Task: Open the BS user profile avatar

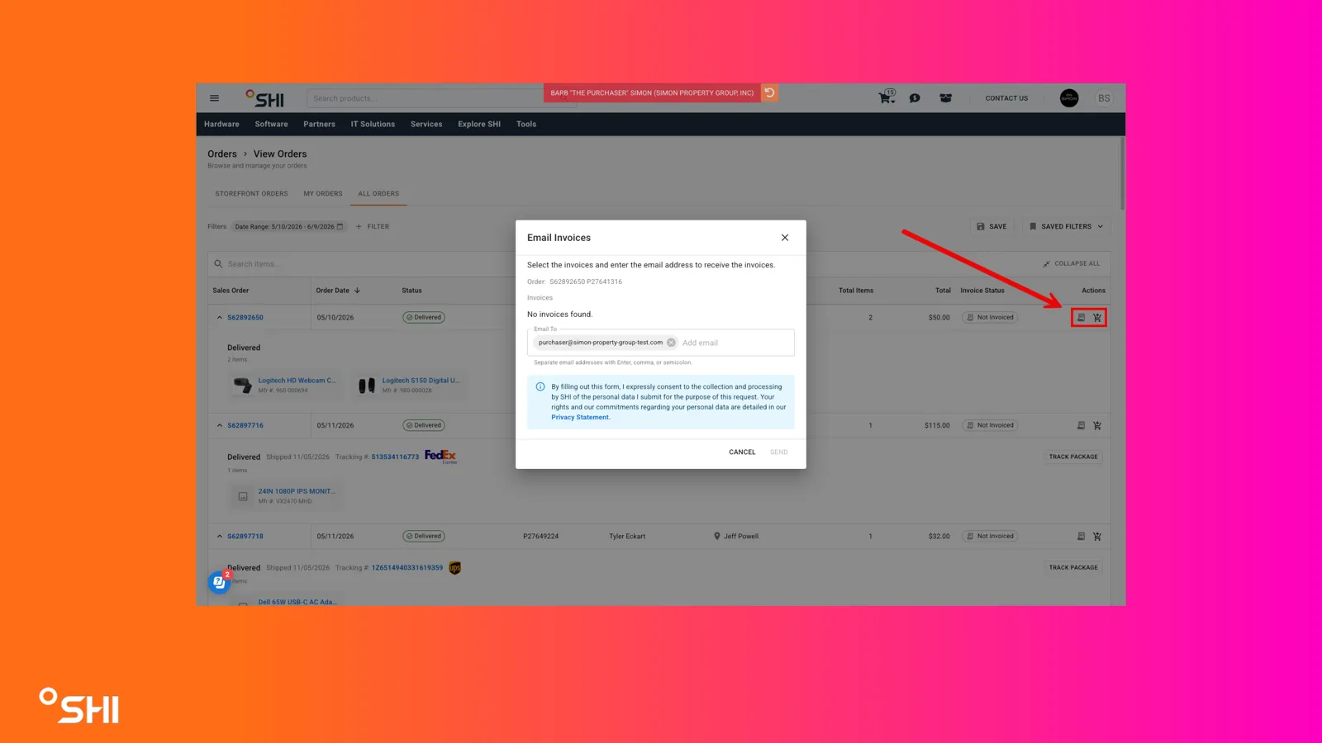Action: click(1104, 98)
